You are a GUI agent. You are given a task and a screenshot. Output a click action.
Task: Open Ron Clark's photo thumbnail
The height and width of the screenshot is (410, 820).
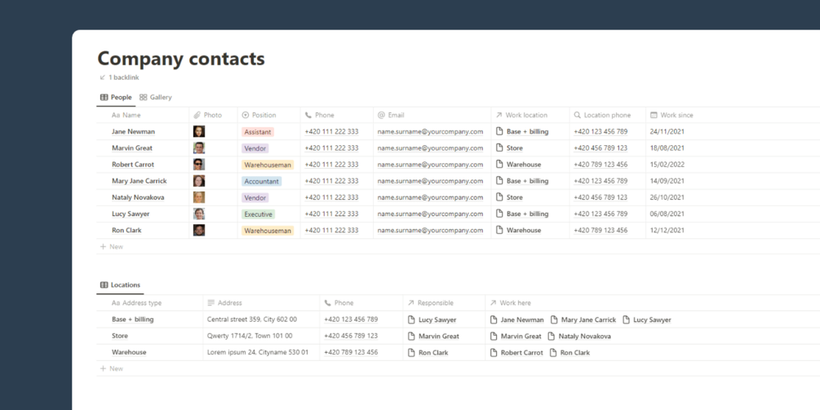[199, 231]
